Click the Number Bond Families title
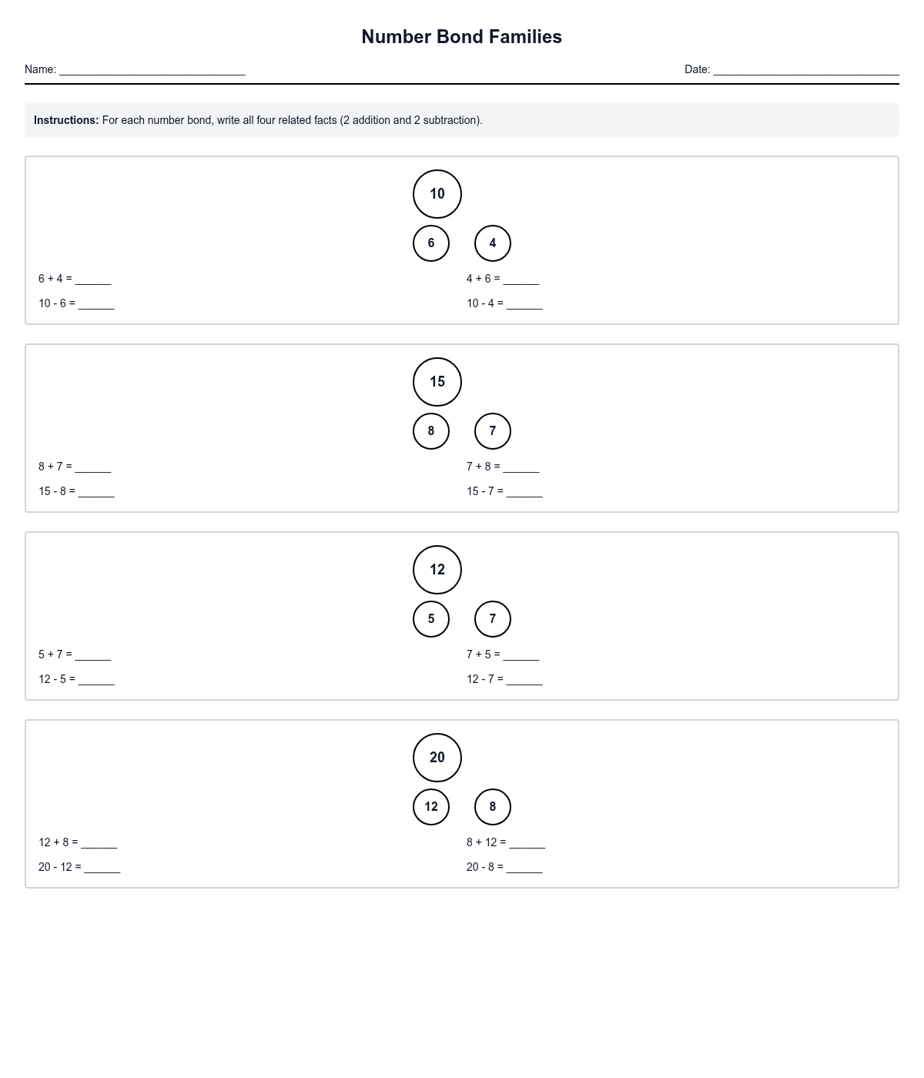The height and width of the screenshot is (1078, 924). coord(462,37)
